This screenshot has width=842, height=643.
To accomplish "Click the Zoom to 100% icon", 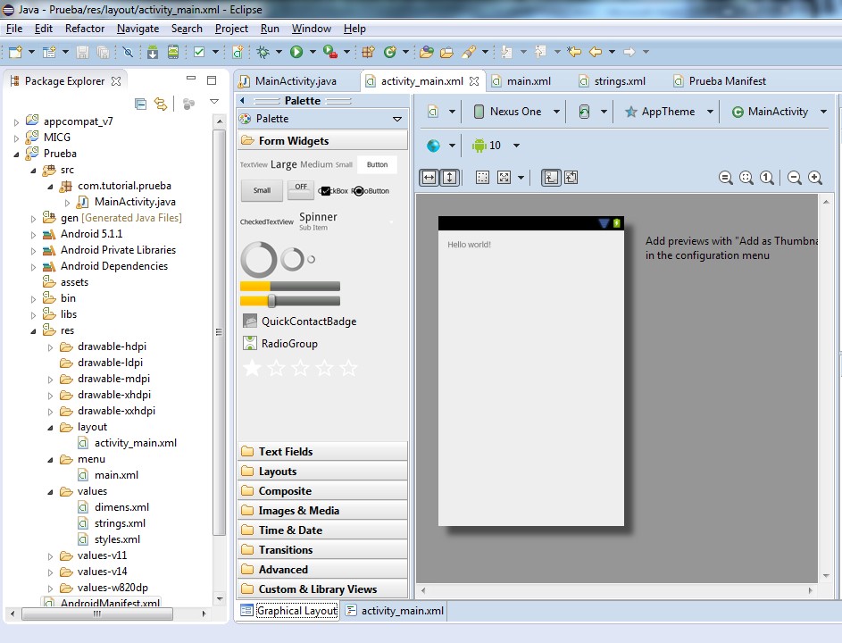I will tap(767, 178).
